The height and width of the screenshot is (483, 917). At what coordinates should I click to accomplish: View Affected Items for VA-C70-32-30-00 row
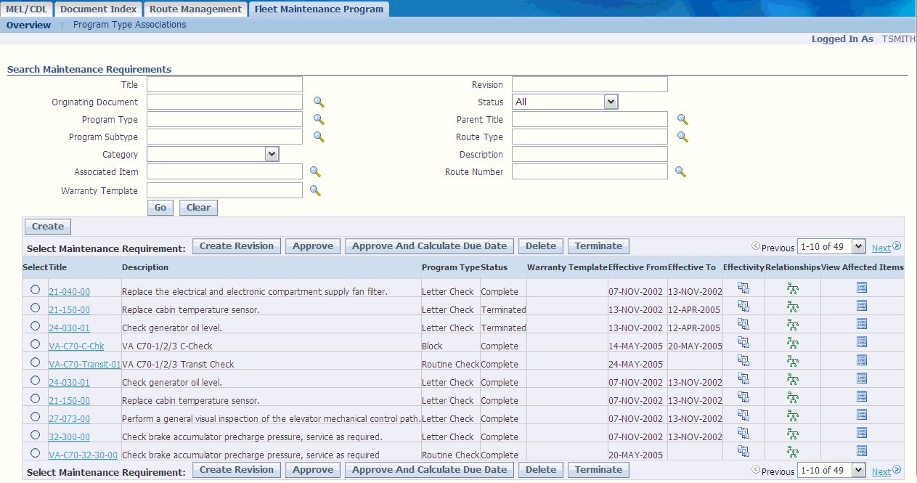862,451
